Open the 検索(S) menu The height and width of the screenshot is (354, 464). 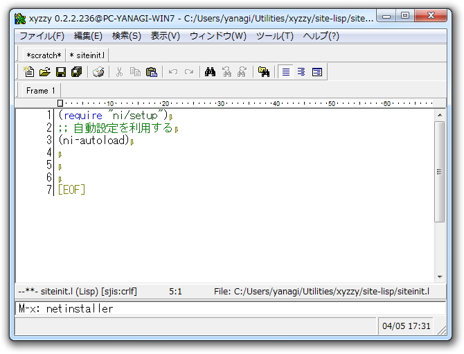126,36
